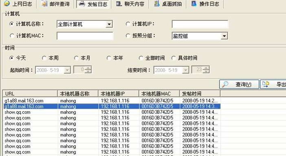Click the globe icon on 上网日志 tab

7,4
